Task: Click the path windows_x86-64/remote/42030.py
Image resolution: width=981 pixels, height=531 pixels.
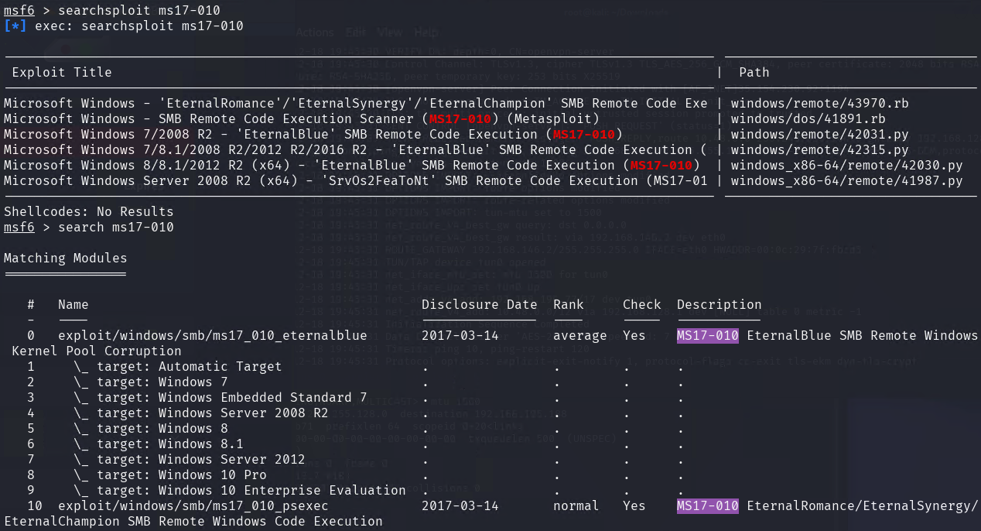Action: coord(846,165)
